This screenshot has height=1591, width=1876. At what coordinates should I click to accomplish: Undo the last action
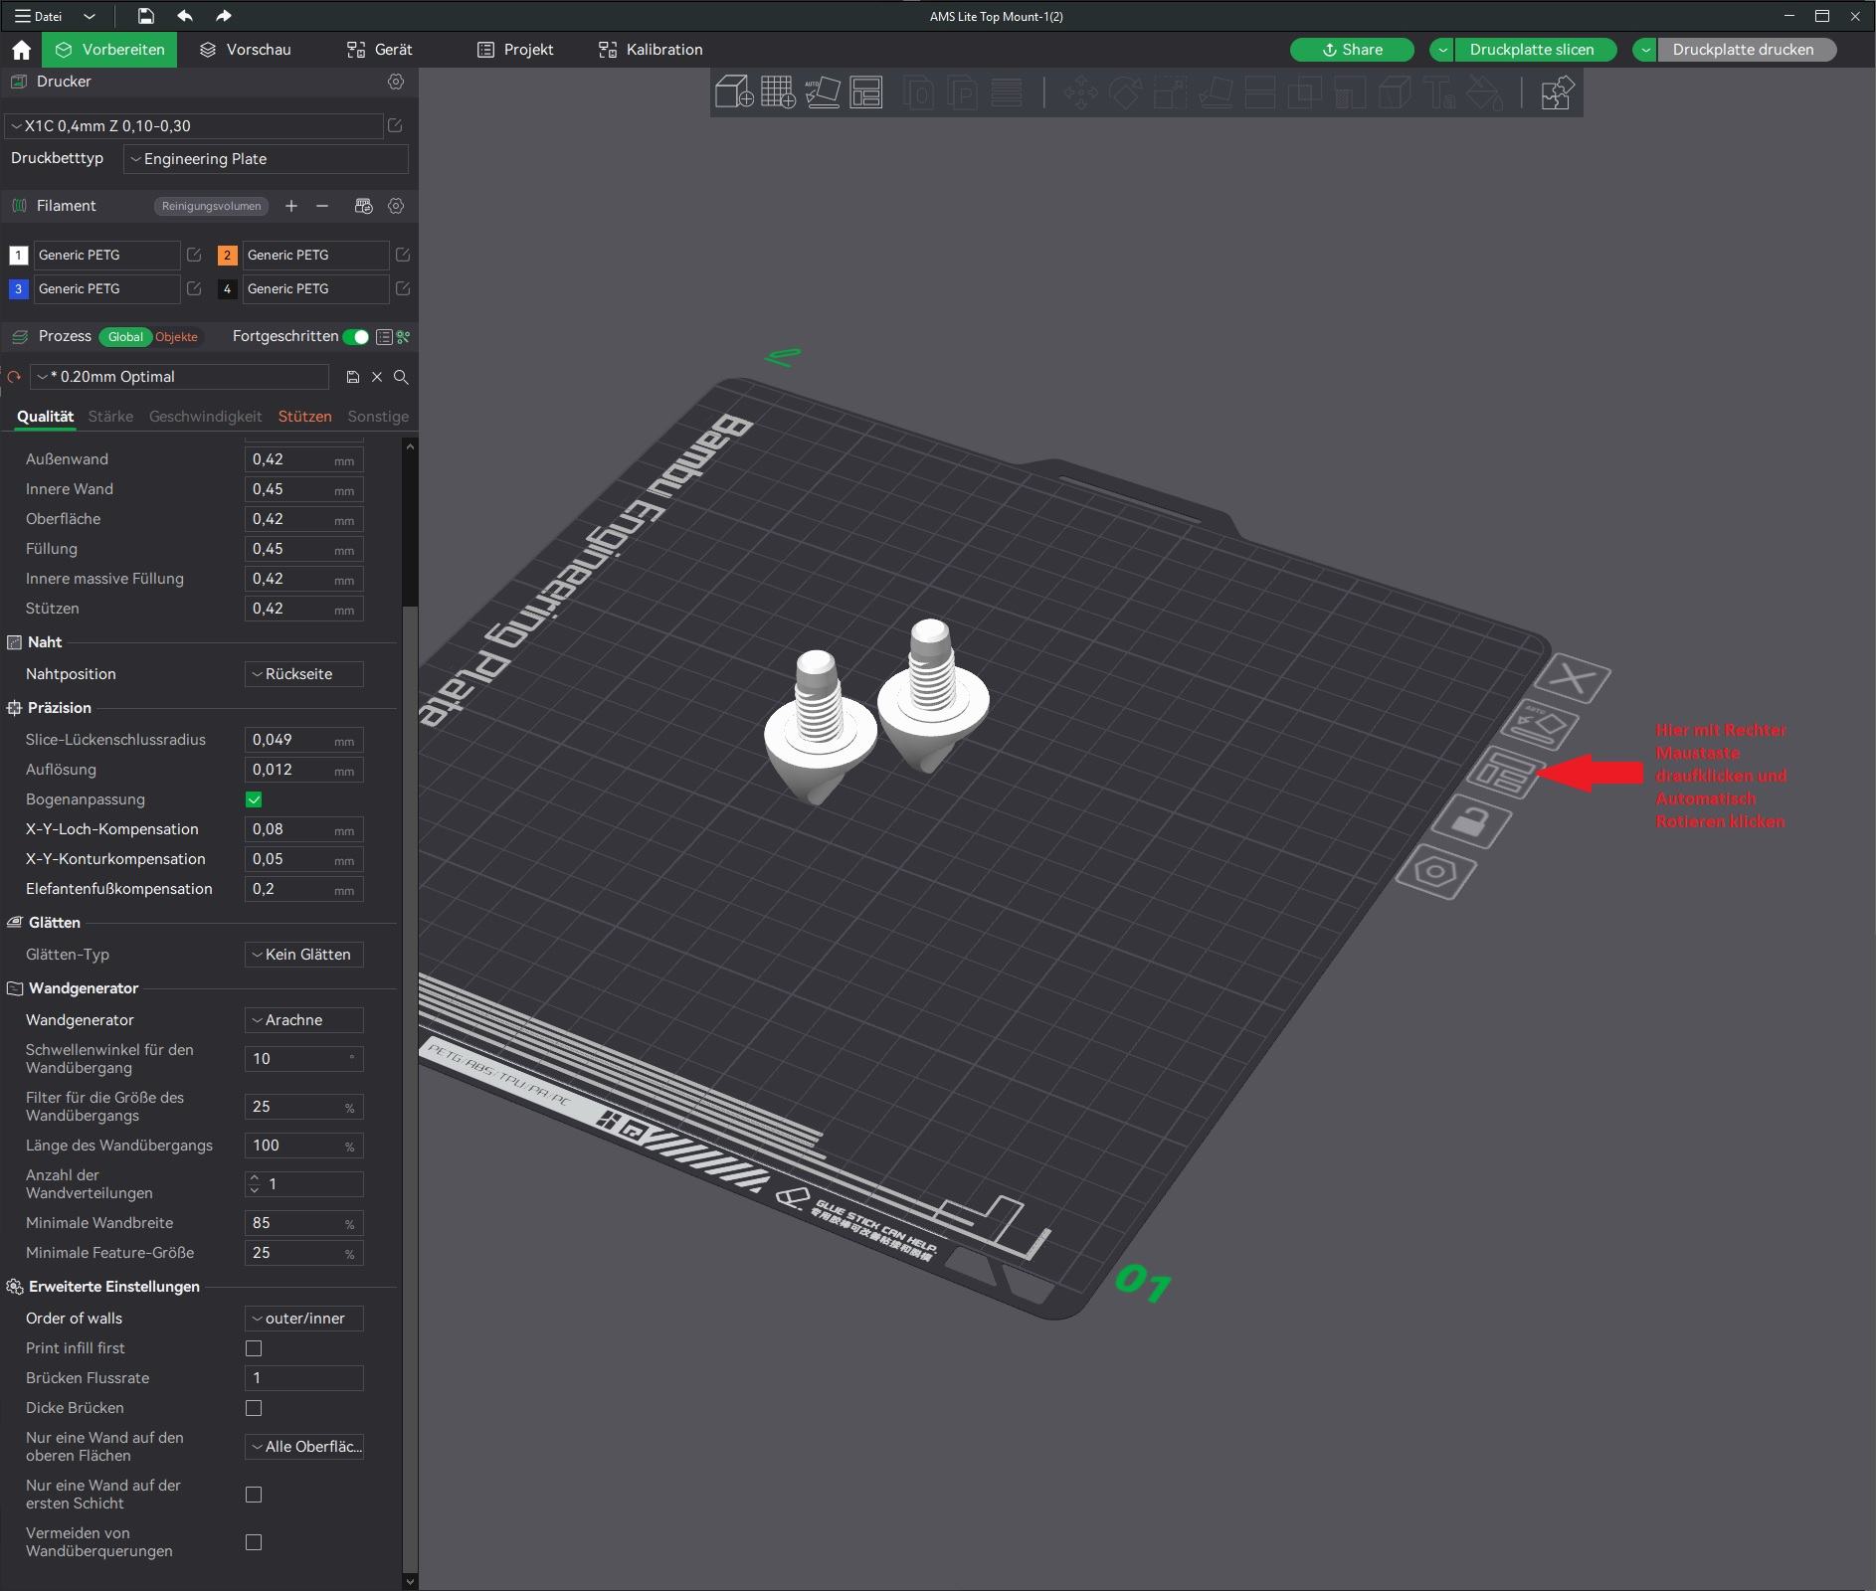coord(185,16)
